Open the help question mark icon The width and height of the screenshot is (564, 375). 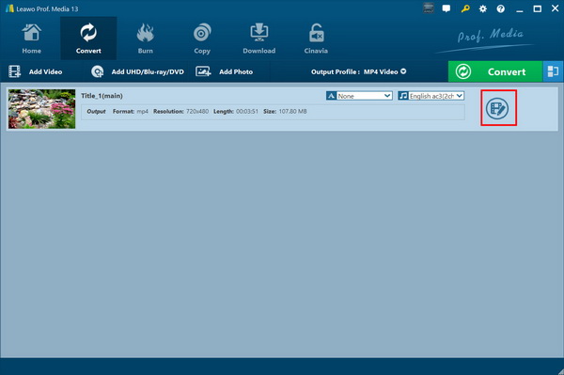[x=500, y=9]
